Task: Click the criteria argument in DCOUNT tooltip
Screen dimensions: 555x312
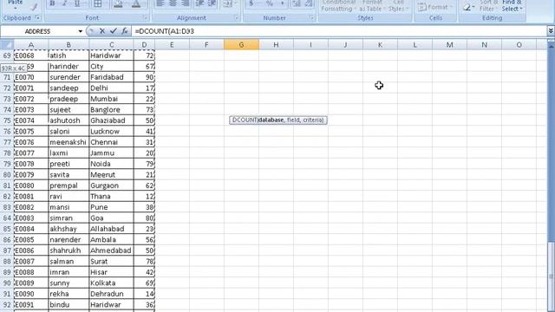Action: coord(313,120)
